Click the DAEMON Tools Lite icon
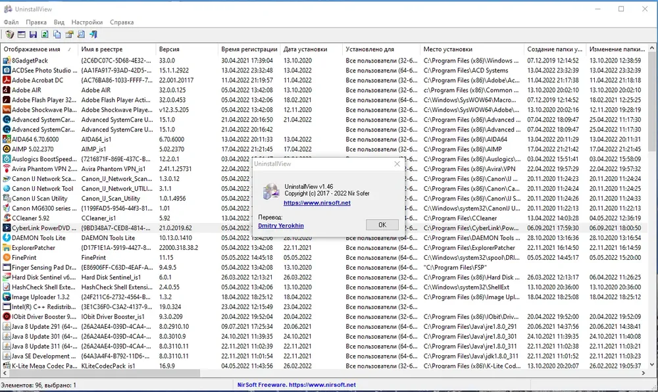 coord(7,237)
